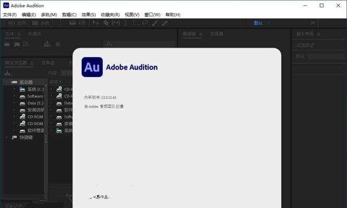Open the 编辑(E) menu
The height and width of the screenshot is (208, 347).
29,15
